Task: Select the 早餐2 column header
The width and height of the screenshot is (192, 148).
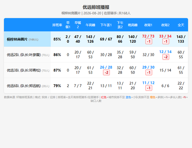Action: [78, 25]
